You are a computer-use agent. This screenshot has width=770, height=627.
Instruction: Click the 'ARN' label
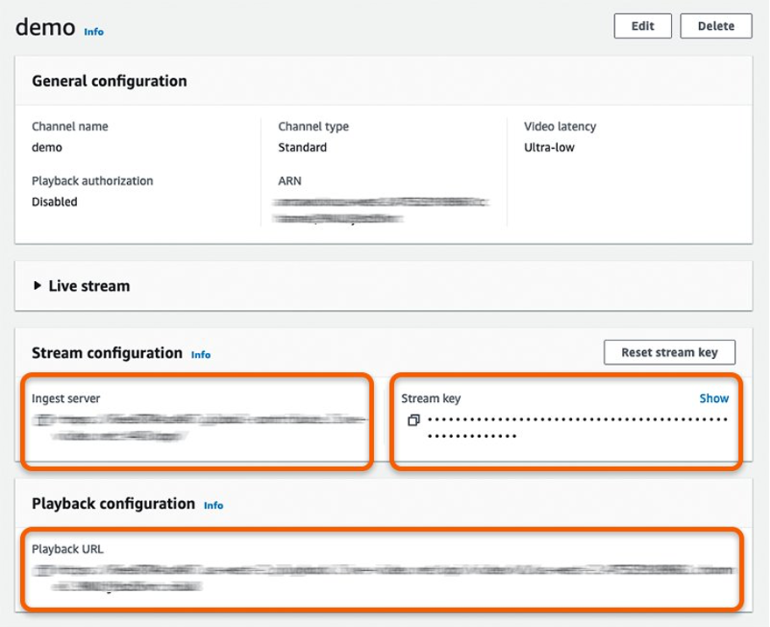290,181
